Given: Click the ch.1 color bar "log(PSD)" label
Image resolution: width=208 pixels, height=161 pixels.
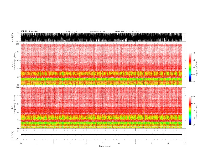Looking at the screenshot, I should (x=197, y=69).
